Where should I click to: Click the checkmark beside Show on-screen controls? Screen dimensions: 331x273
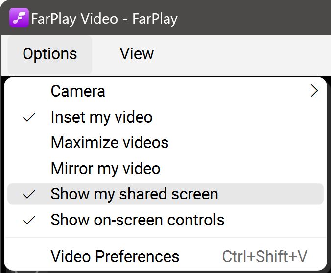(29, 220)
